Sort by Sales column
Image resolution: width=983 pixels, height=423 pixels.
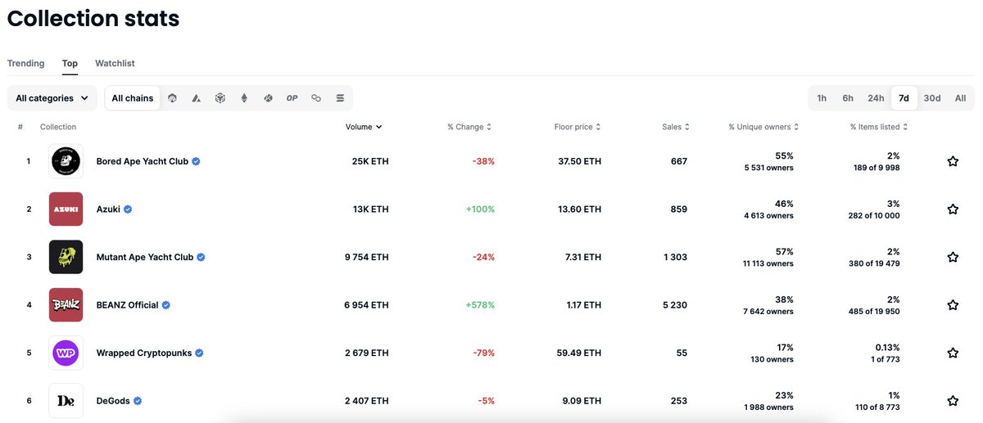tap(676, 127)
